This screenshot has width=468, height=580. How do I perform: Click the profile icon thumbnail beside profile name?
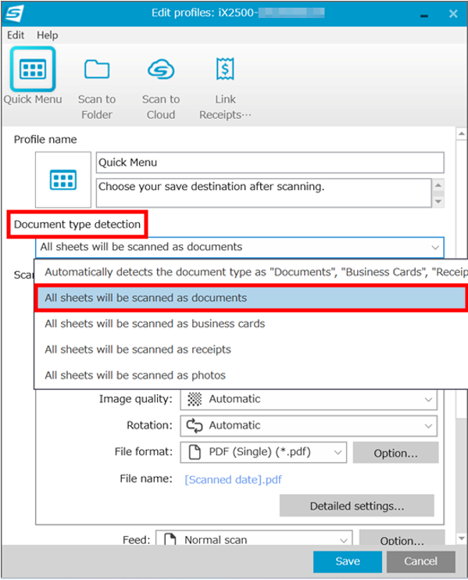click(x=63, y=180)
